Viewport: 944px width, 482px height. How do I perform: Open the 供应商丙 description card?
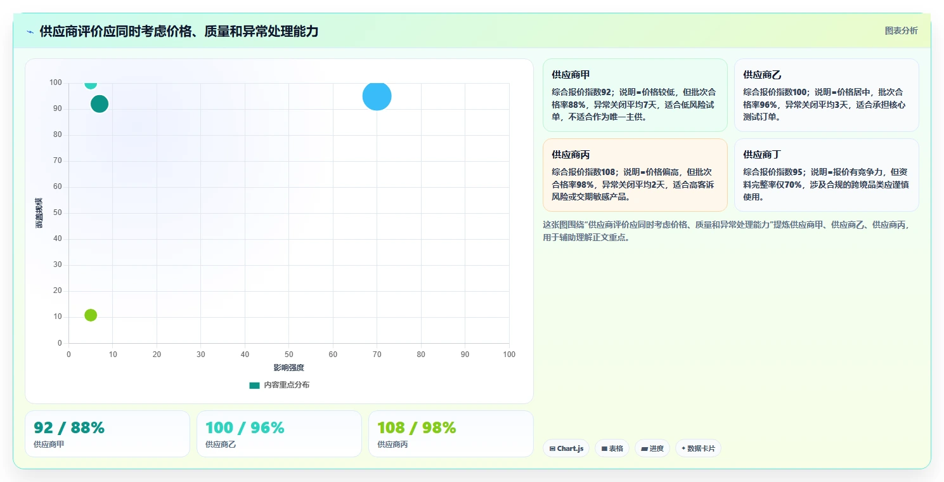click(635, 175)
